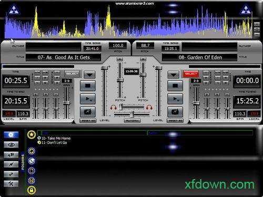Click the top-left radiation logo icon
Viewport: 263px width, 197px height.
point(14,9)
